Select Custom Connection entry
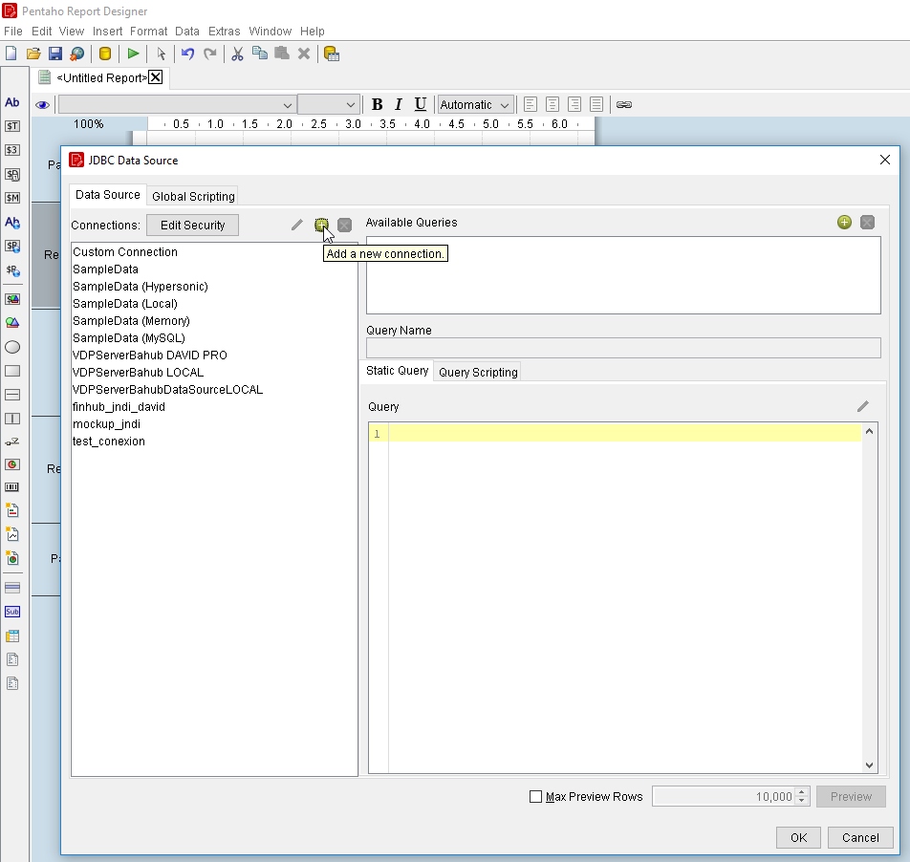This screenshot has height=862, width=910. [214, 251]
